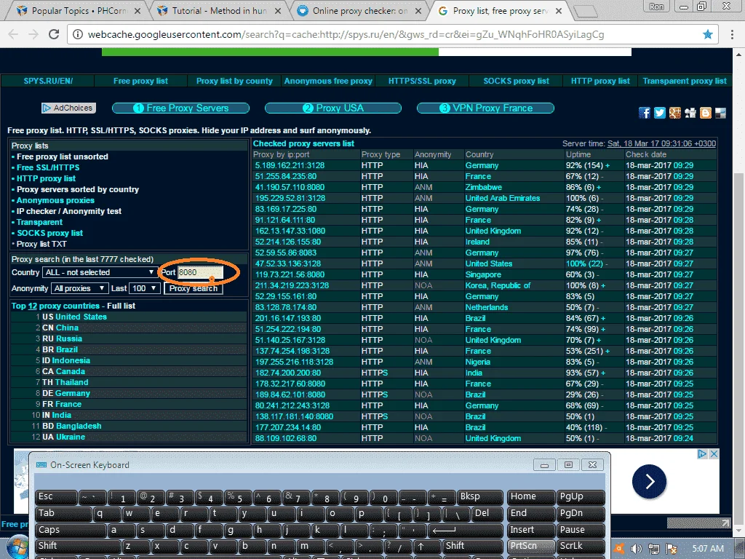Click Free Proxy Servers ad link

pyautogui.click(x=180, y=108)
